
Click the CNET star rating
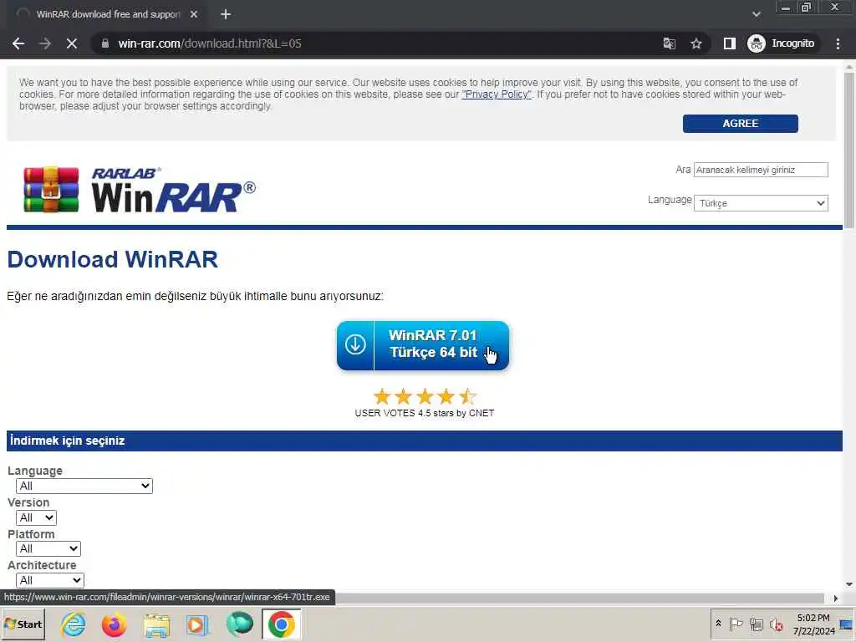pyautogui.click(x=424, y=396)
